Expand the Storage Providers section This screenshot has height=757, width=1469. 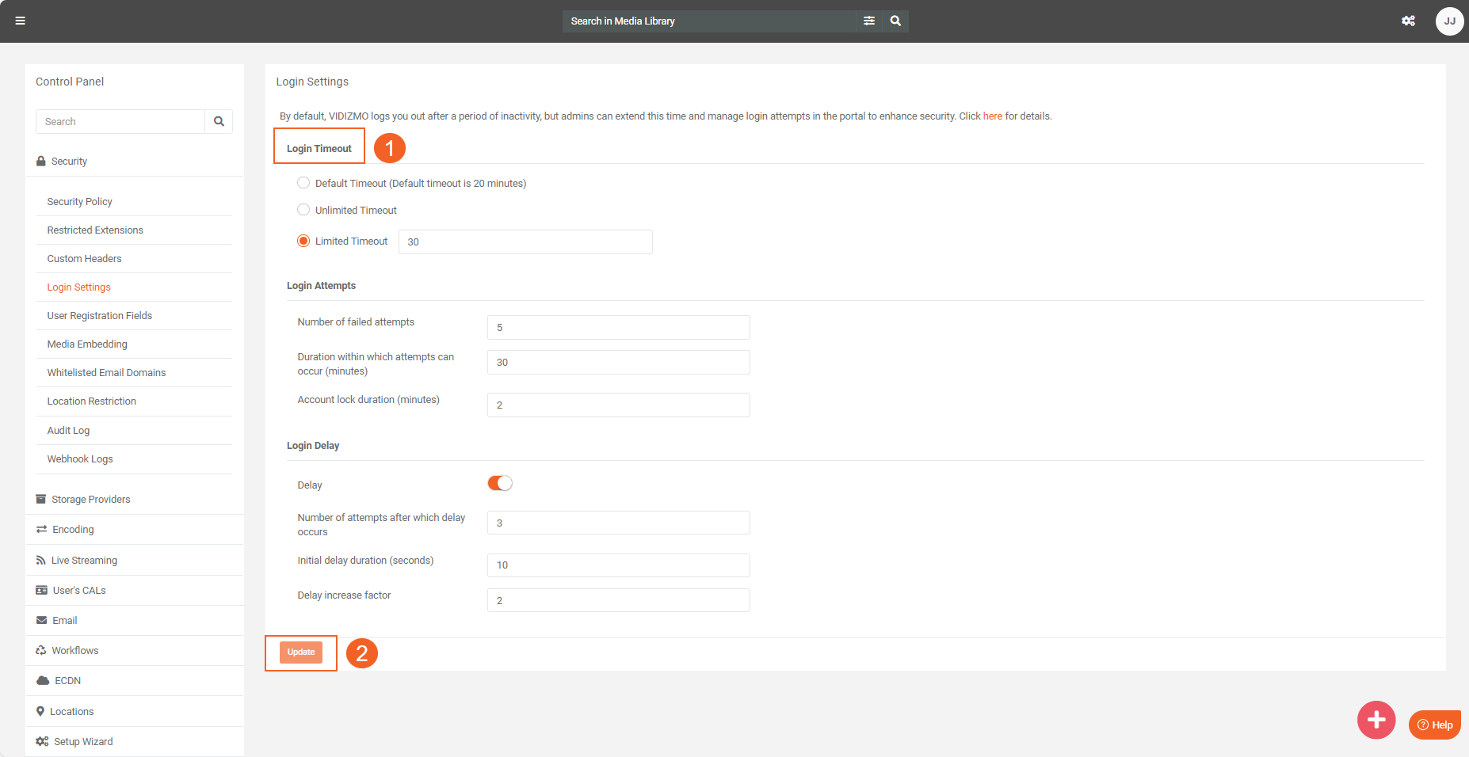click(90, 500)
